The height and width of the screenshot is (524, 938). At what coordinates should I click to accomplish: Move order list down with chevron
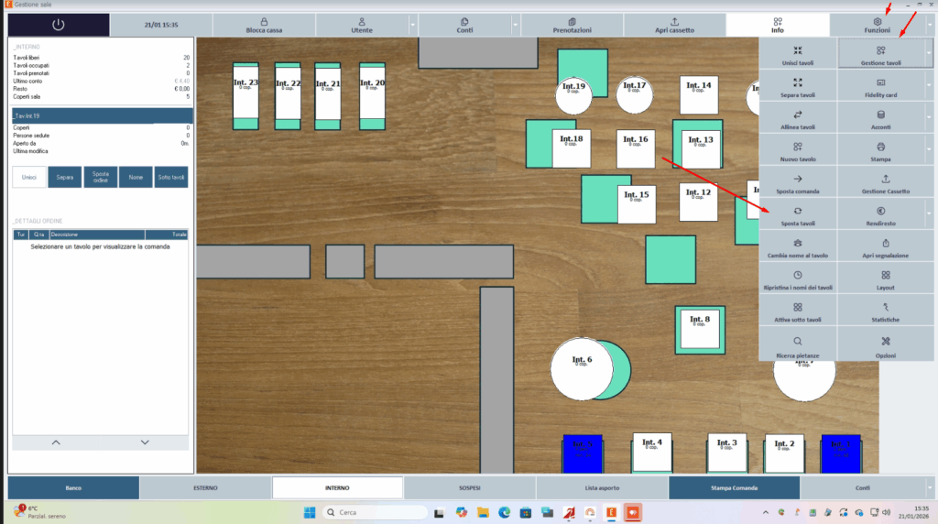coord(145,442)
